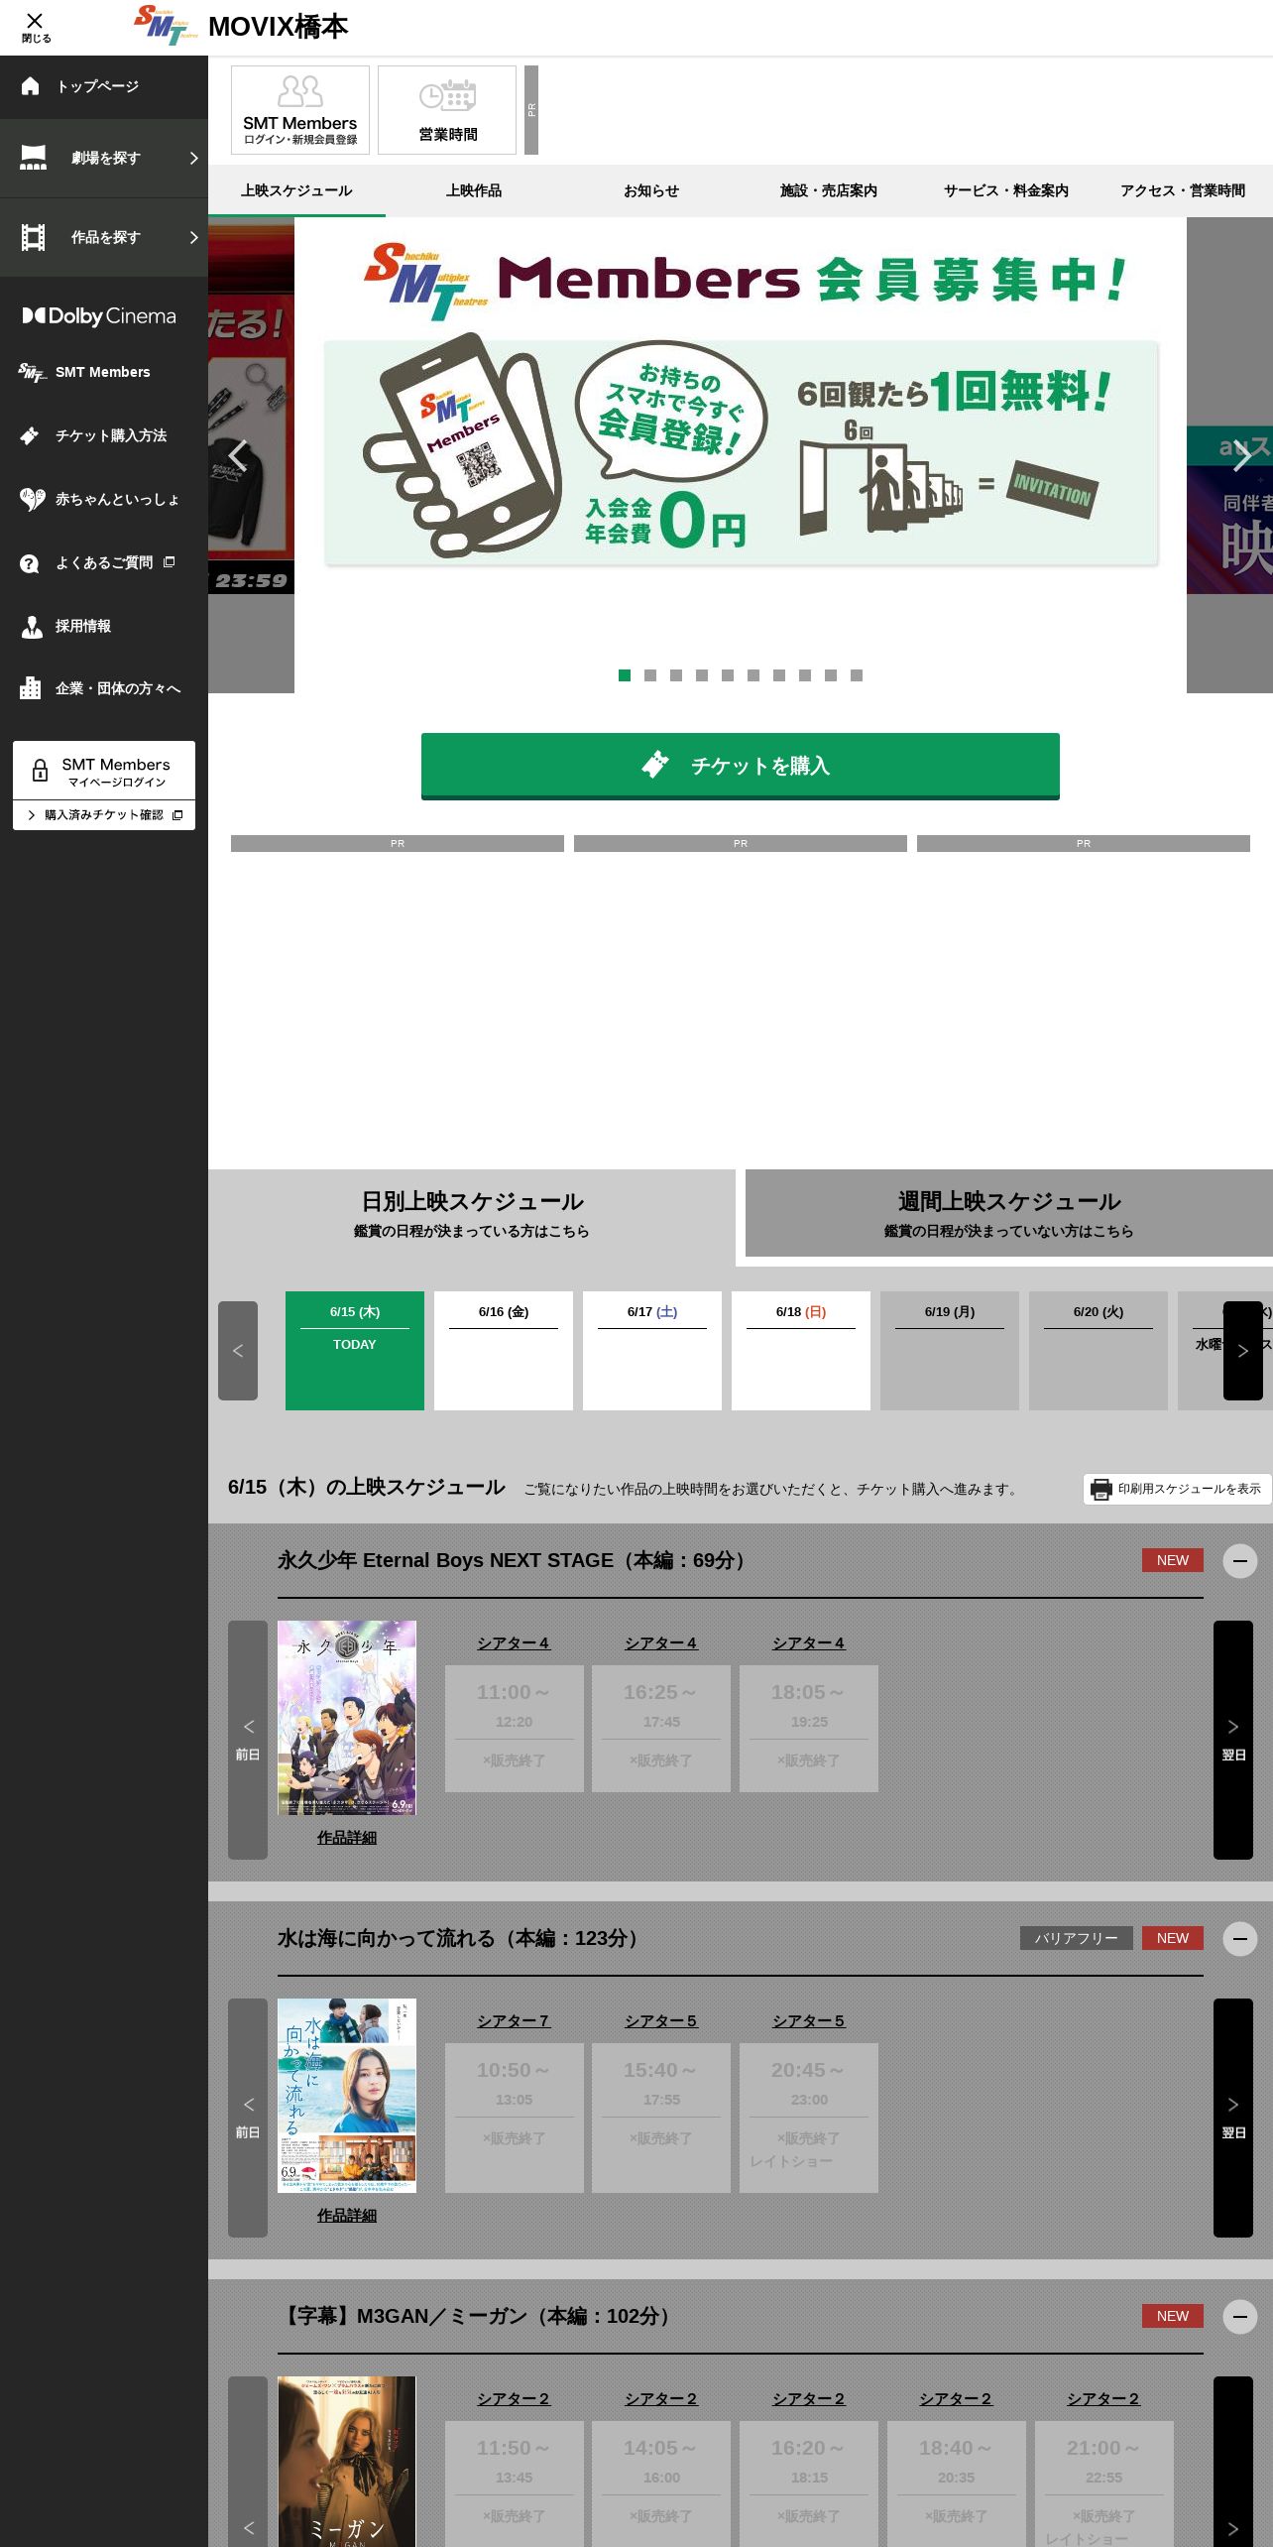This screenshot has width=1273, height=2547.
Task: Go to 前日 in 永久少年 row
Action: coord(248,1740)
